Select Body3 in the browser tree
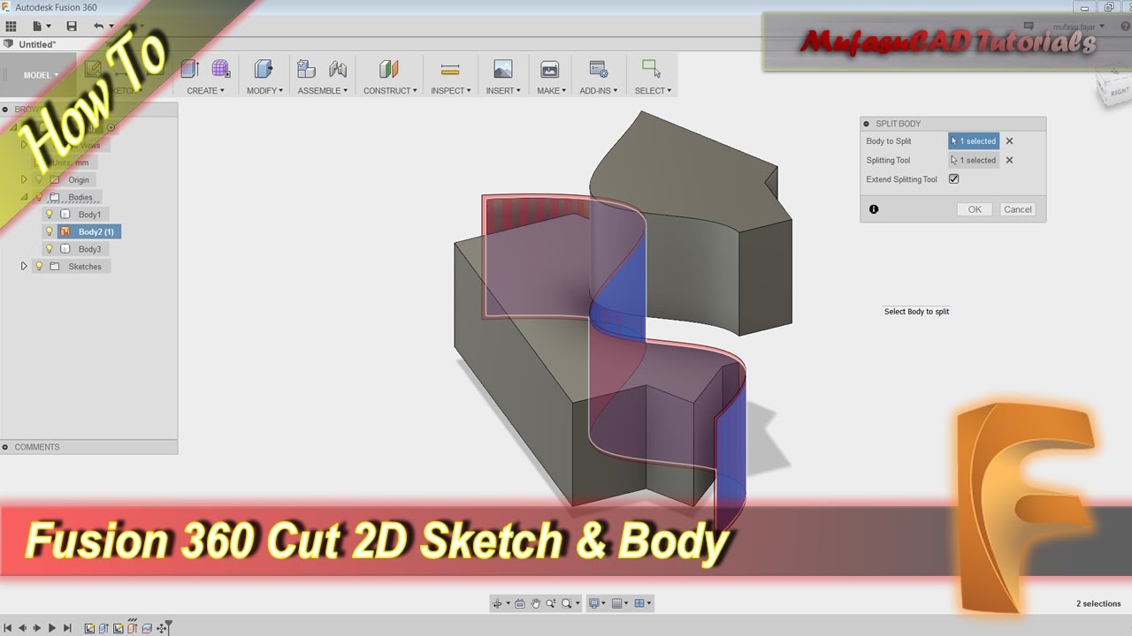1132x636 pixels. pos(89,249)
